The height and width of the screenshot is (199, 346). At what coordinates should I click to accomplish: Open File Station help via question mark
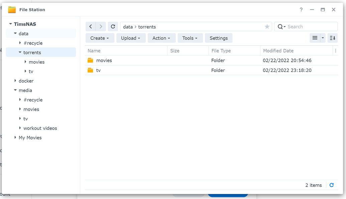coord(301,10)
